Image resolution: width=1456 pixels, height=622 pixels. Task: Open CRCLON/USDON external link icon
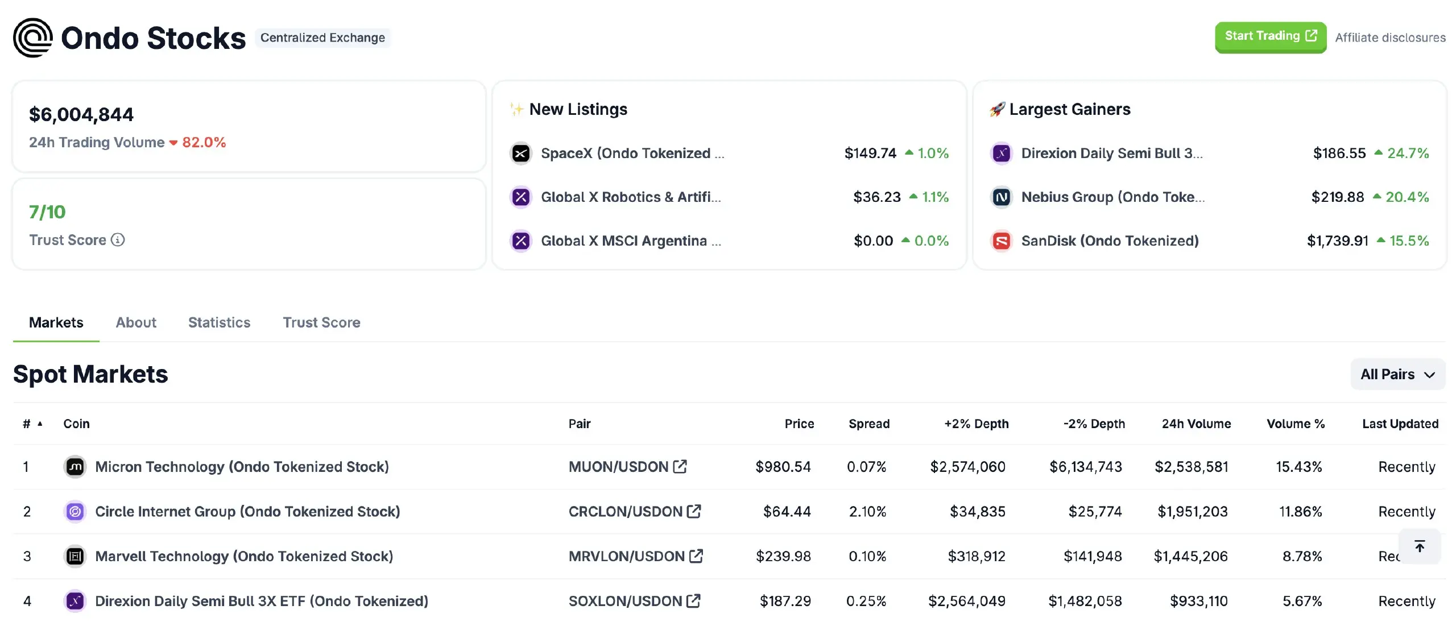click(x=694, y=511)
